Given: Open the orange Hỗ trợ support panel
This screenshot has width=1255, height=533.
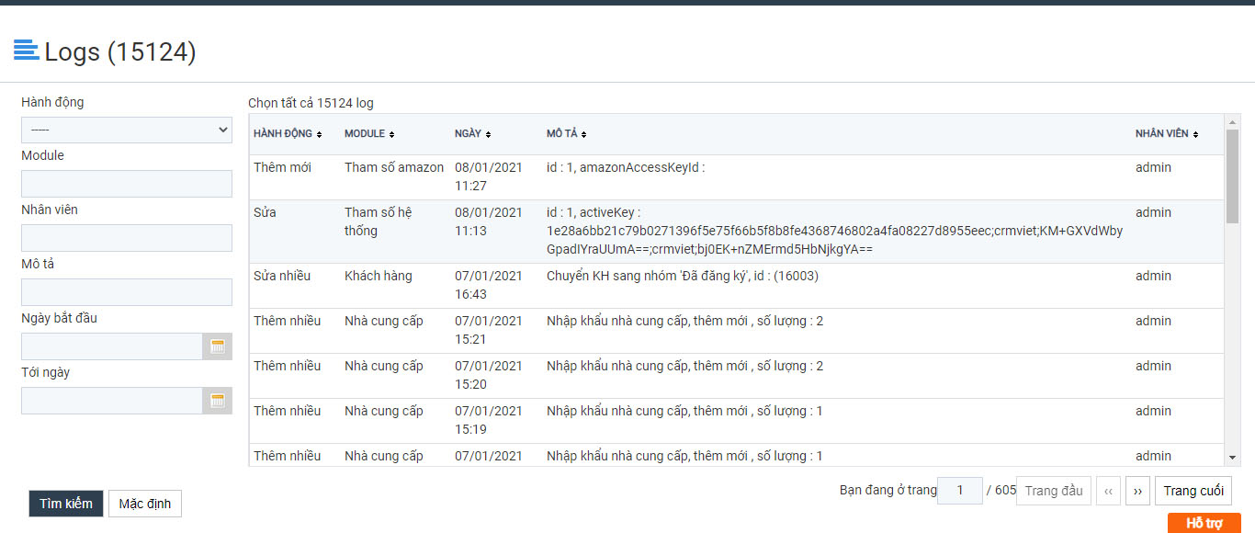Looking at the screenshot, I should [1204, 522].
